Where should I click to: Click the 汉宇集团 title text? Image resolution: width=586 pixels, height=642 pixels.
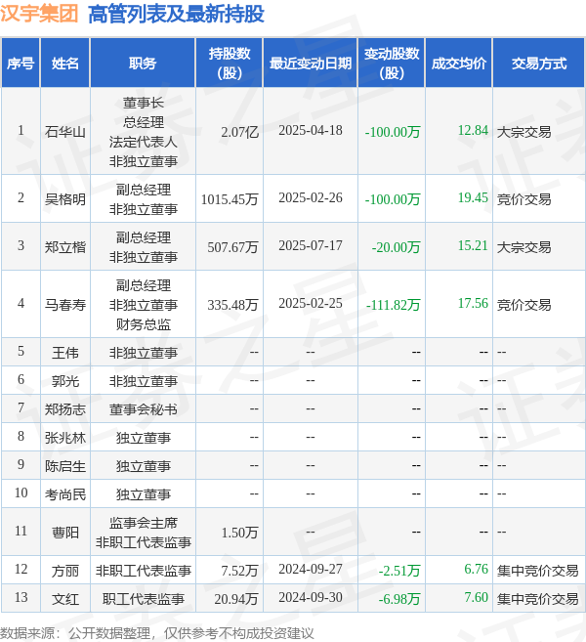tap(39, 14)
